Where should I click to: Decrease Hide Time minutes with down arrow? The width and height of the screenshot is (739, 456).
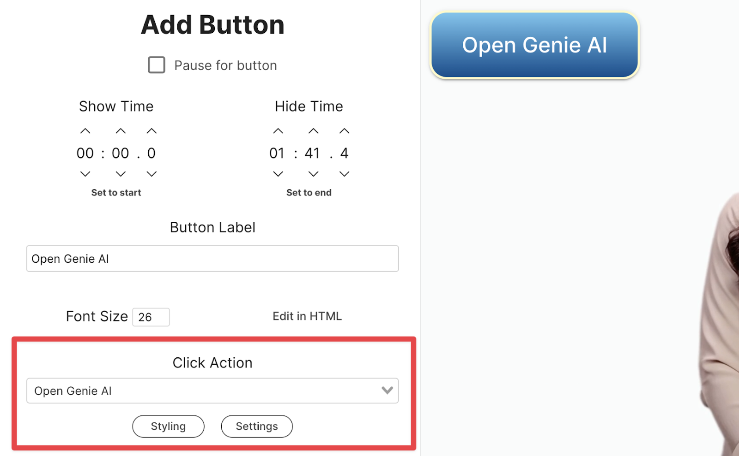coord(278,174)
